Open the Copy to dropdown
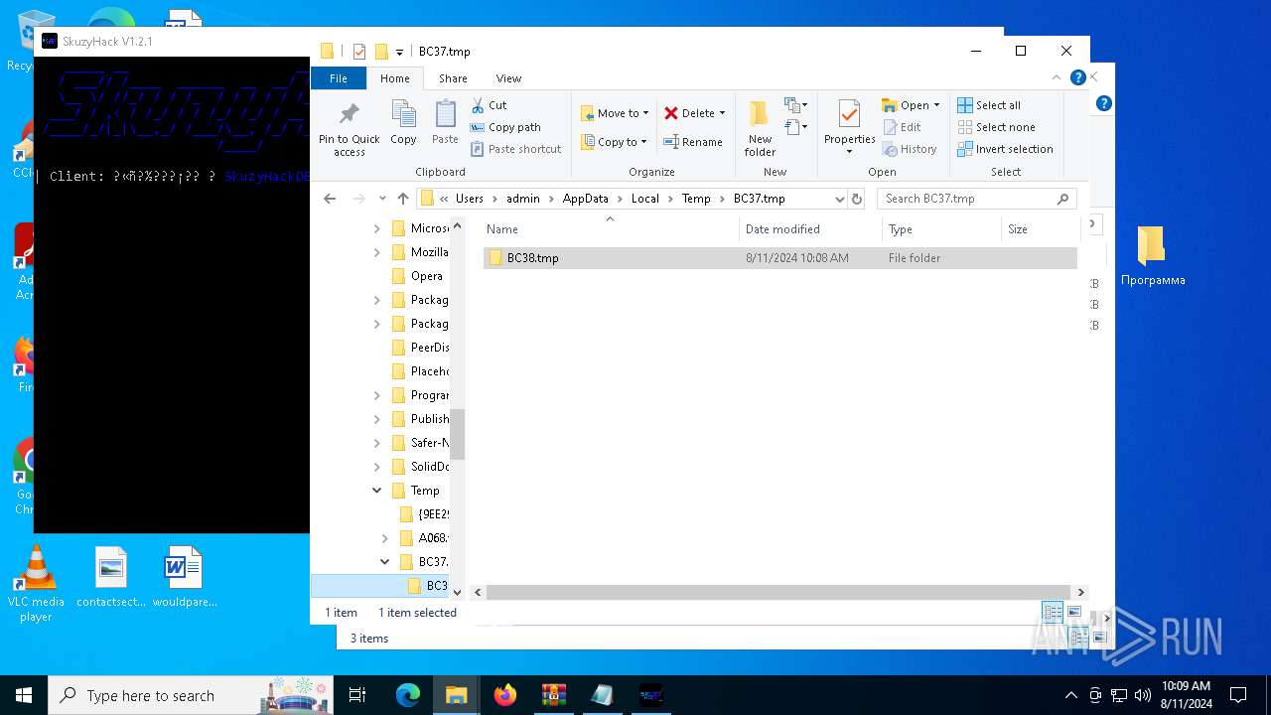1271x715 pixels. [x=613, y=142]
